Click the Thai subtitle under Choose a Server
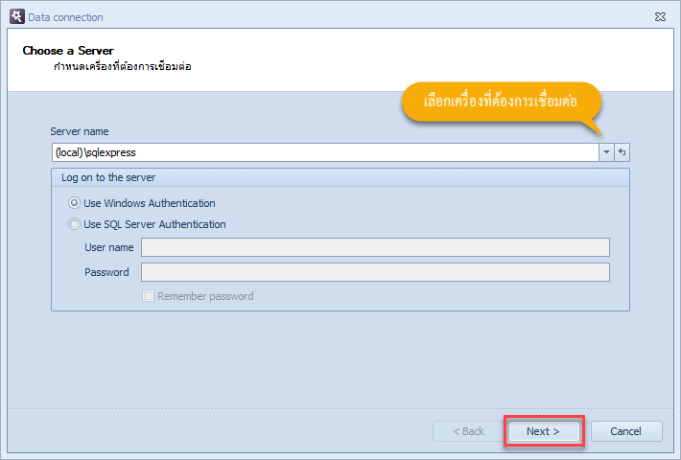681x460 pixels. (x=123, y=66)
